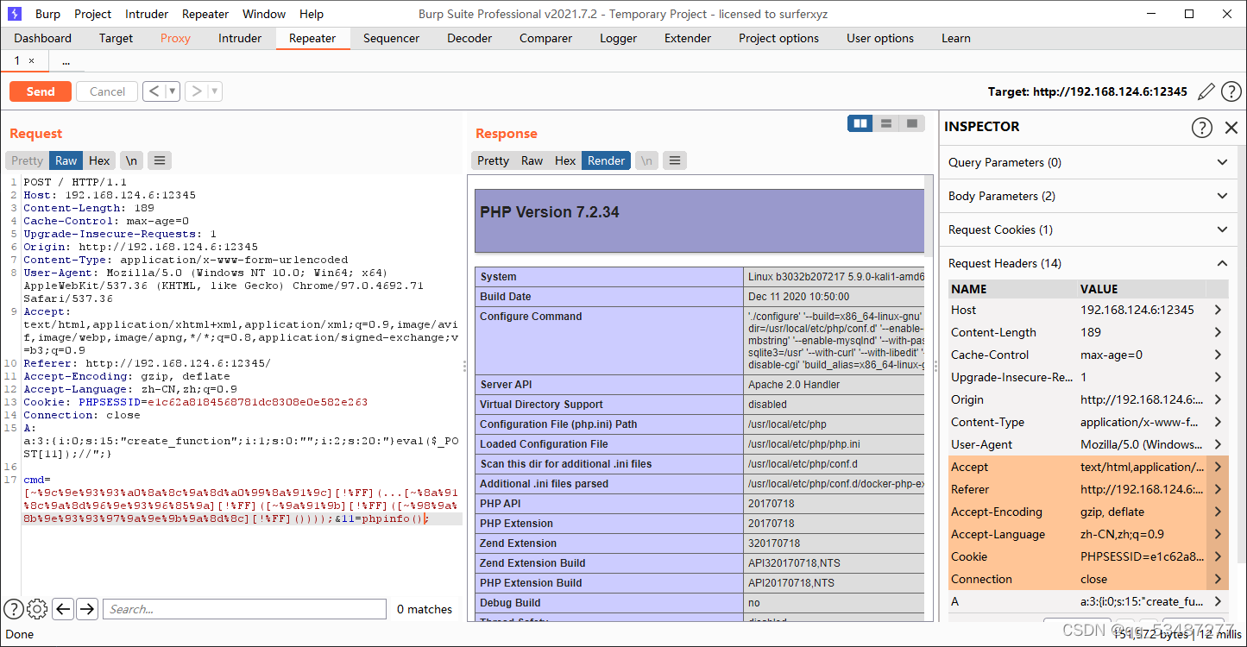Open the Project menu

pyautogui.click(x=92, y=14)
